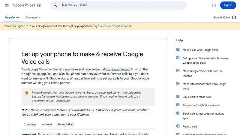Open the voice.google.com link

[x=118, y=69]
